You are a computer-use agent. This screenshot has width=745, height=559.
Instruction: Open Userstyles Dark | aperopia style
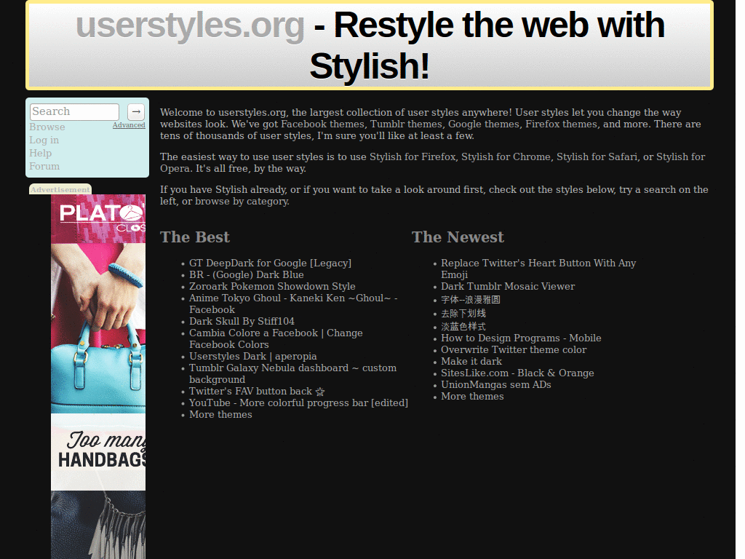252,357
